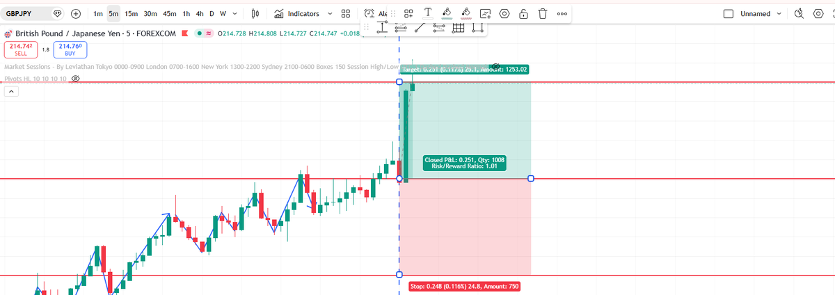Select the 5m timeframe
Image resolution: width=835 pixels, height=295 pixels.
coord(113,13)
